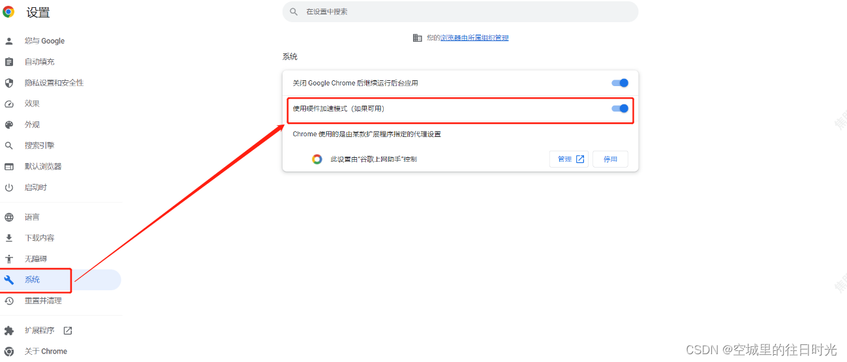Click the clipboard icon for 自动填充
The width and height of the screenshot is (847, 362).
(x=9, y=62)
